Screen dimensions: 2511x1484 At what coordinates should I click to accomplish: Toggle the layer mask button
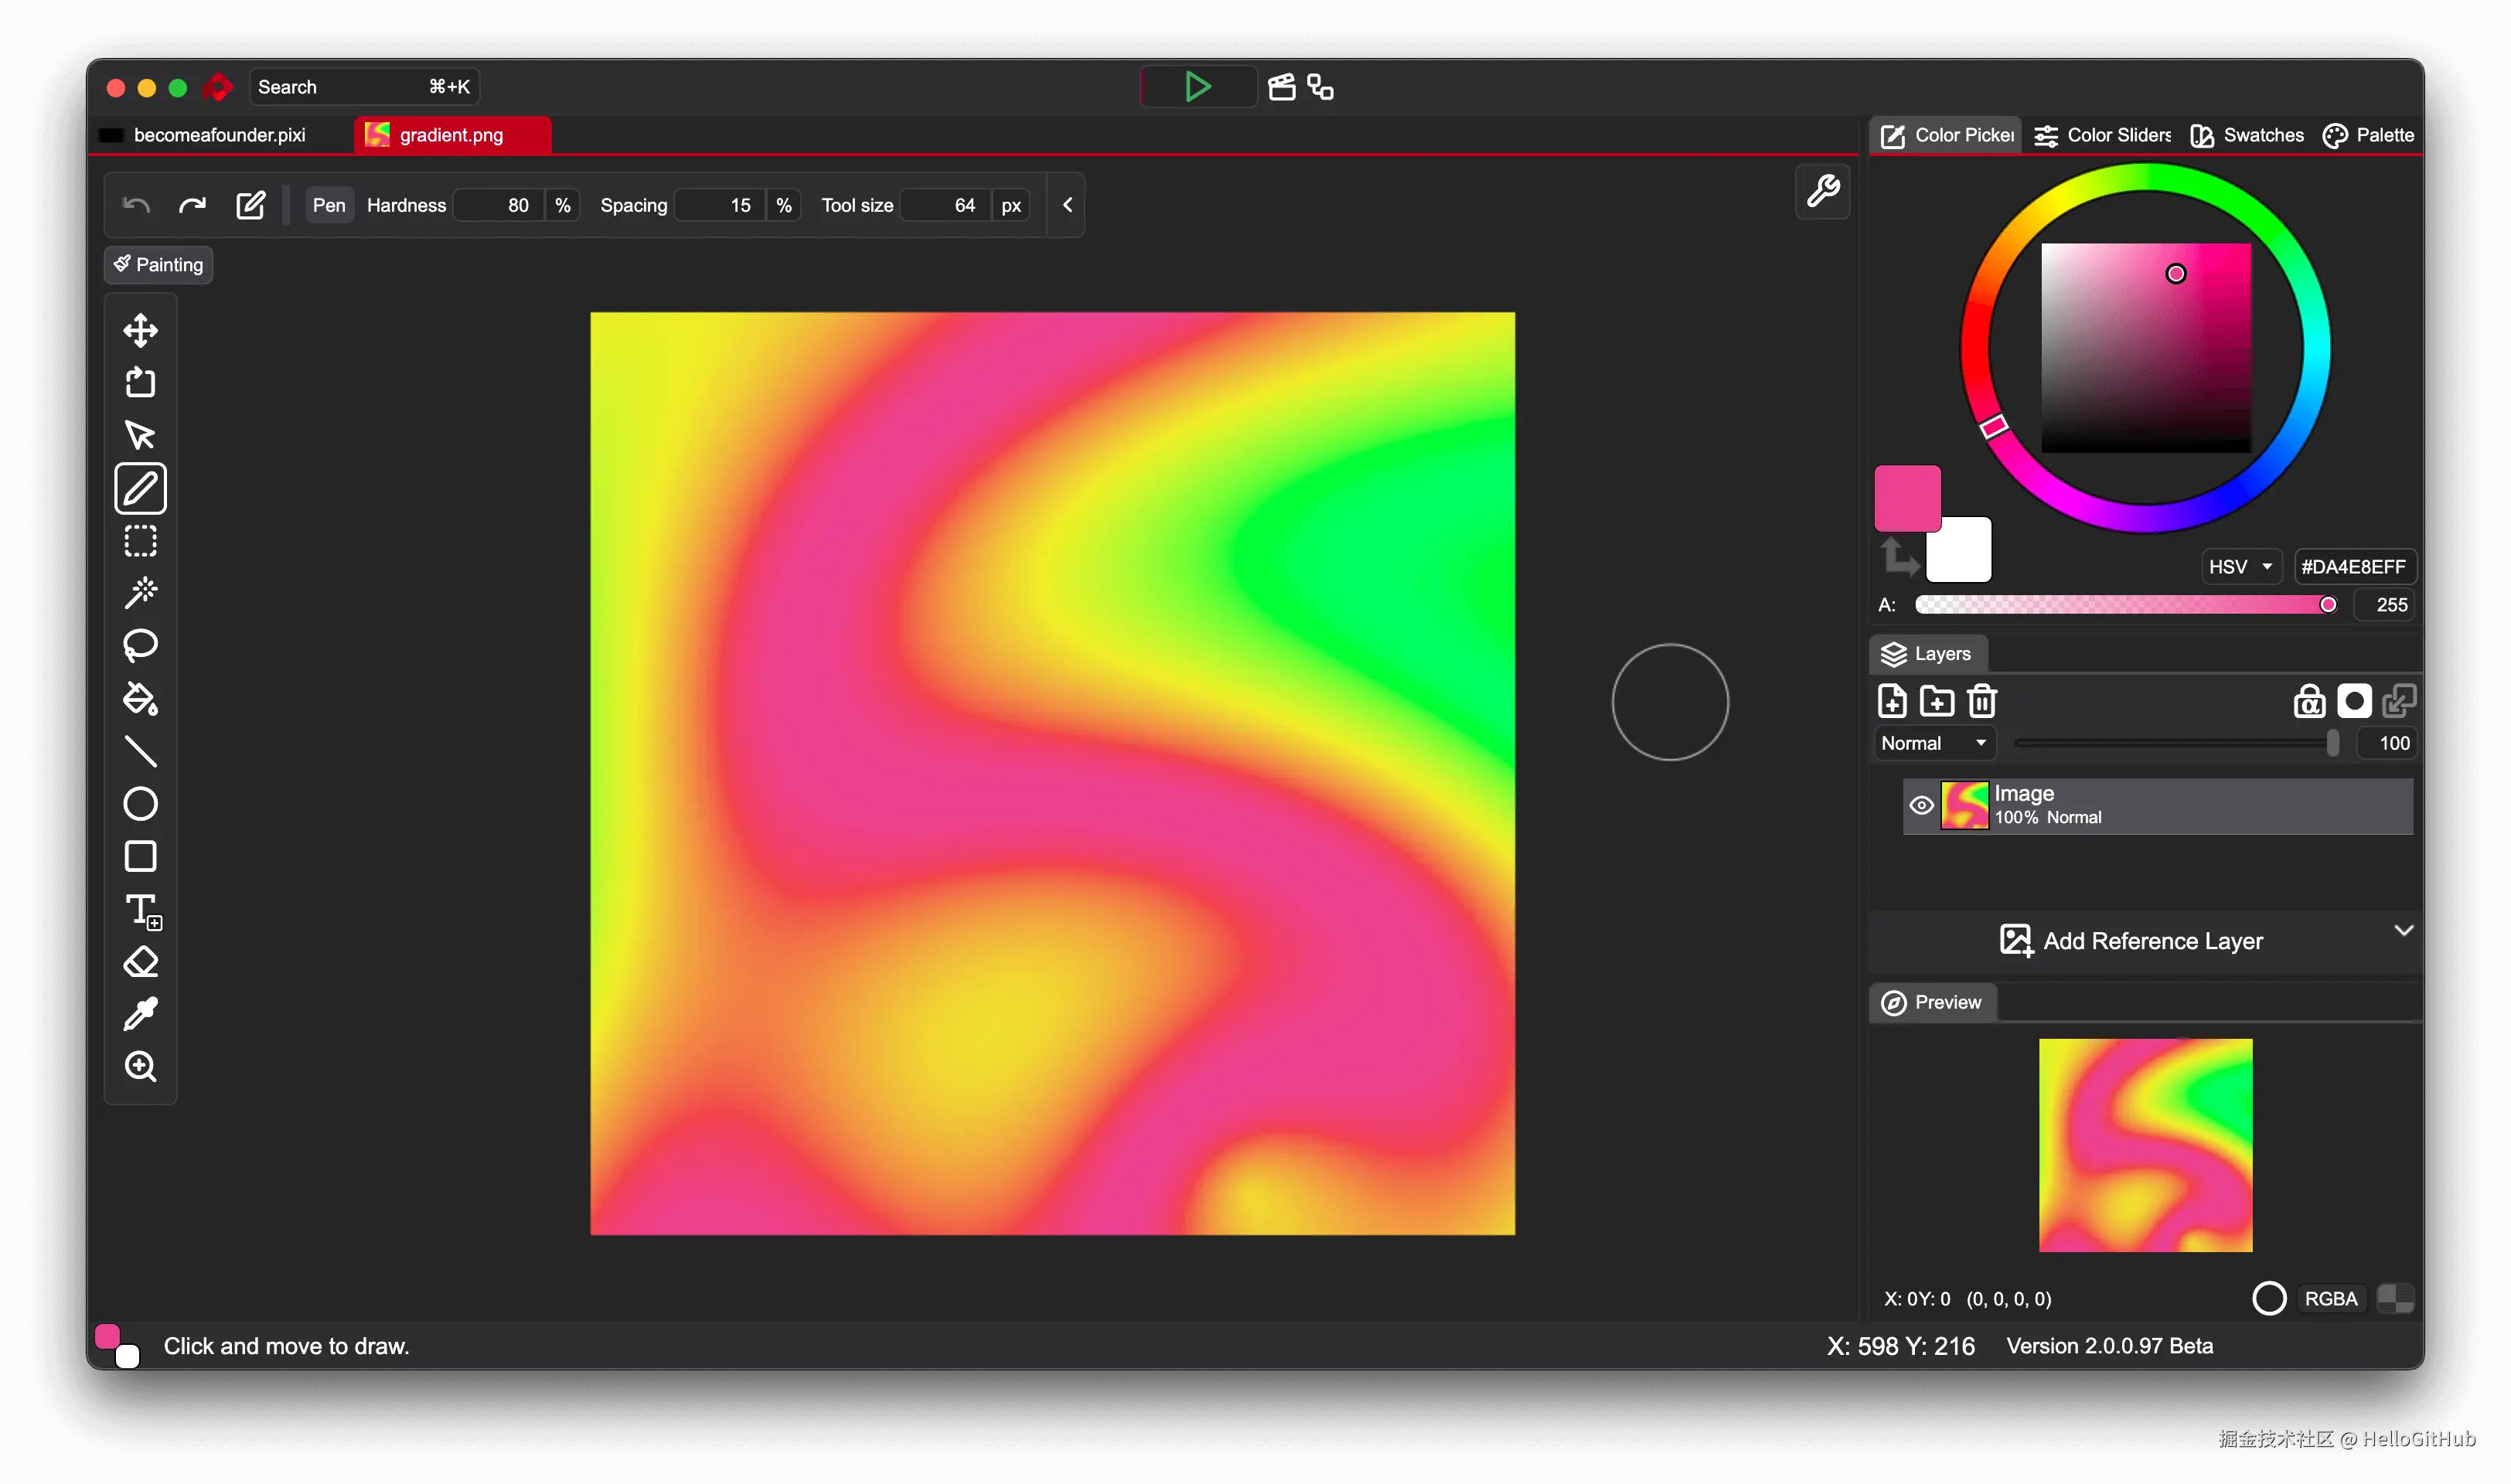2354,701
